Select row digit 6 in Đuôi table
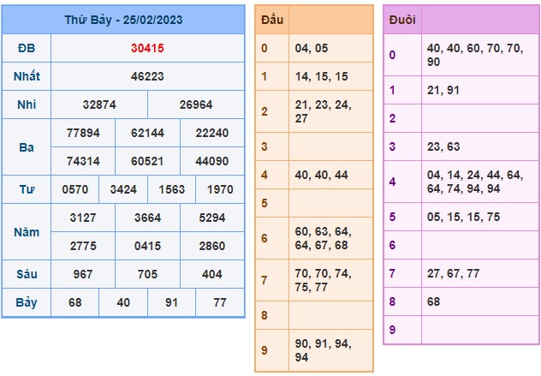 tap(393, 245)
